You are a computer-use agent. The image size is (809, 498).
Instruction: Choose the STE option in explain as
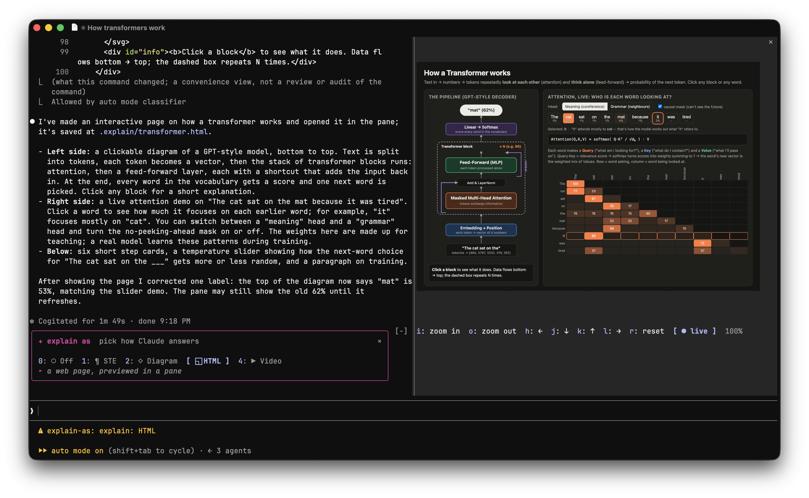coord(99,361)
